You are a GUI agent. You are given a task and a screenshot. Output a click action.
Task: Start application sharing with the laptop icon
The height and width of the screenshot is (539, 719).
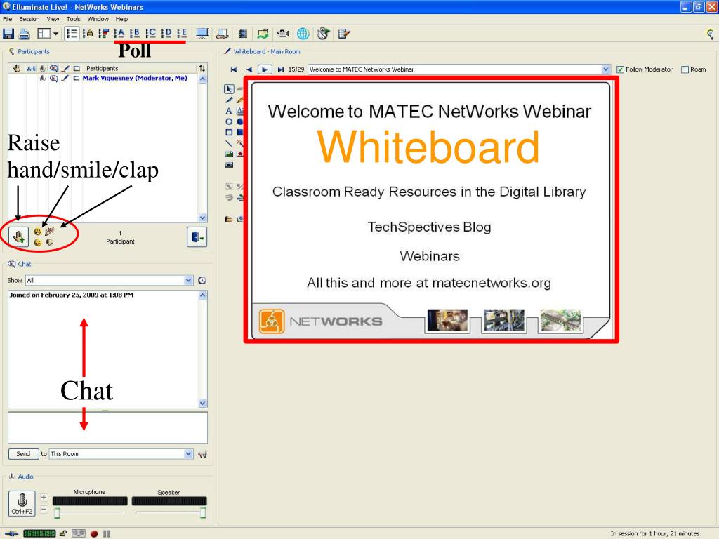point(223,34)
